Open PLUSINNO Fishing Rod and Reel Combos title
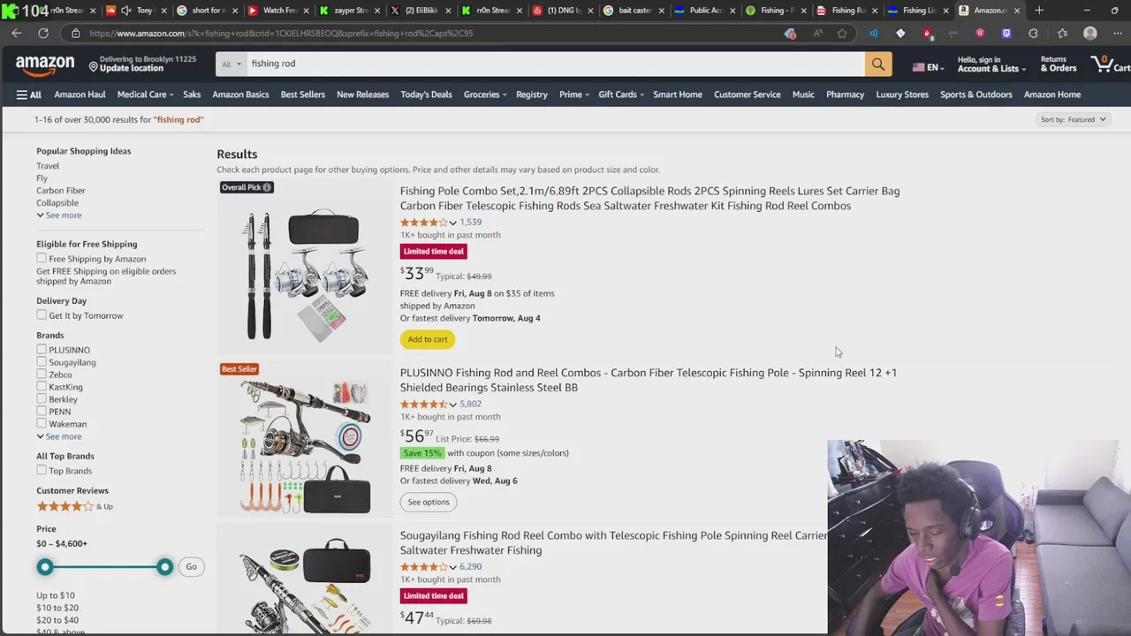Viewport: 1131px width, 636px height. [649, 380]
